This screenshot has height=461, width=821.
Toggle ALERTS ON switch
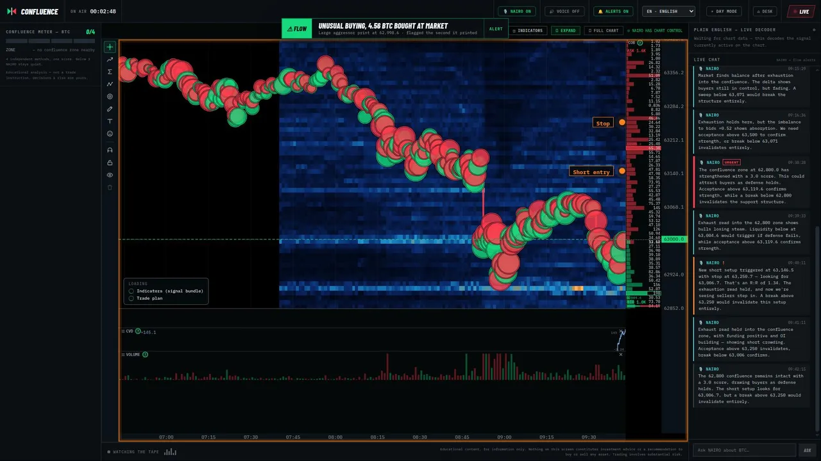613,12
